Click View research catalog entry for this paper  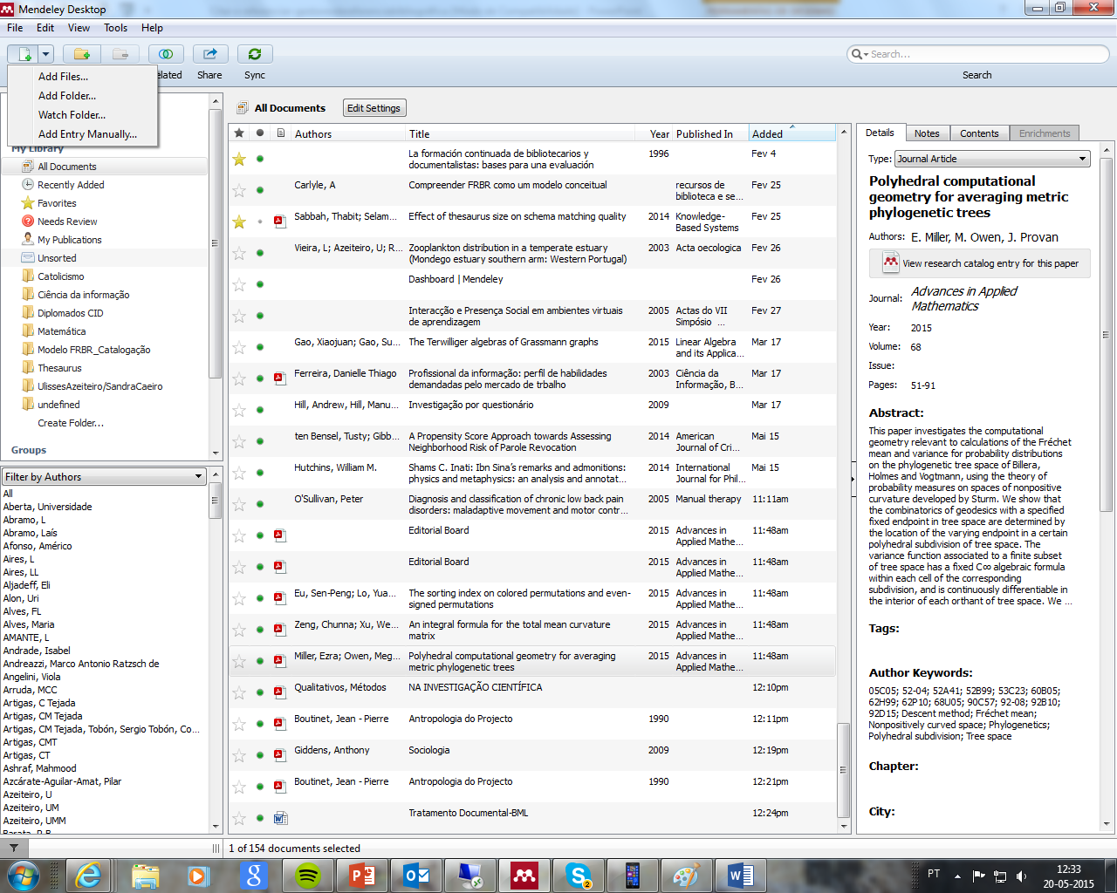pos(980,263)
